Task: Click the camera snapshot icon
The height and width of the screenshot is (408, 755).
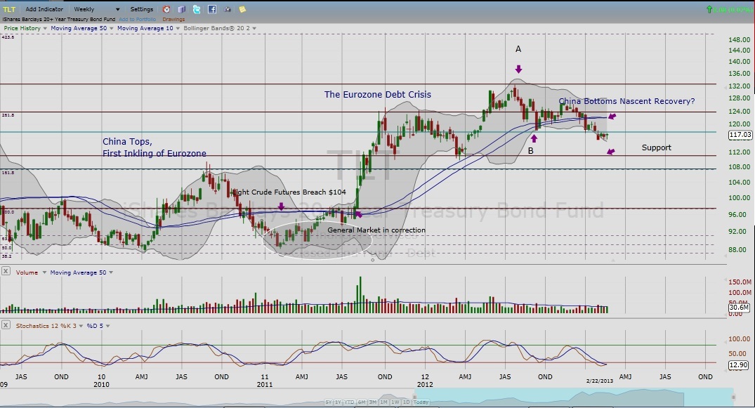Action: [228, 9]
